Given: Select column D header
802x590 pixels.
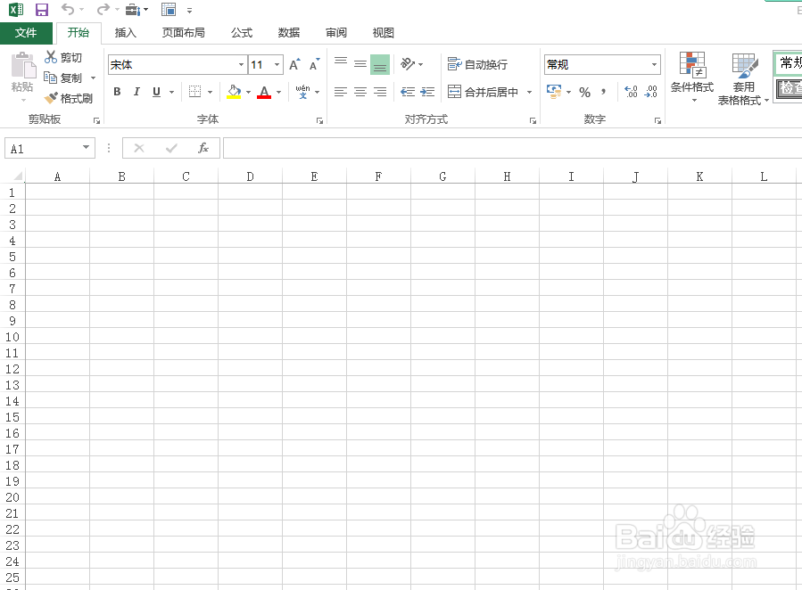Looking at the screenshot, I should [x=250, y=176].
